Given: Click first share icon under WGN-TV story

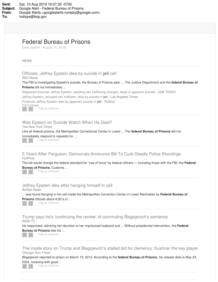Looking at the screenshot, I should coord(25,234).
